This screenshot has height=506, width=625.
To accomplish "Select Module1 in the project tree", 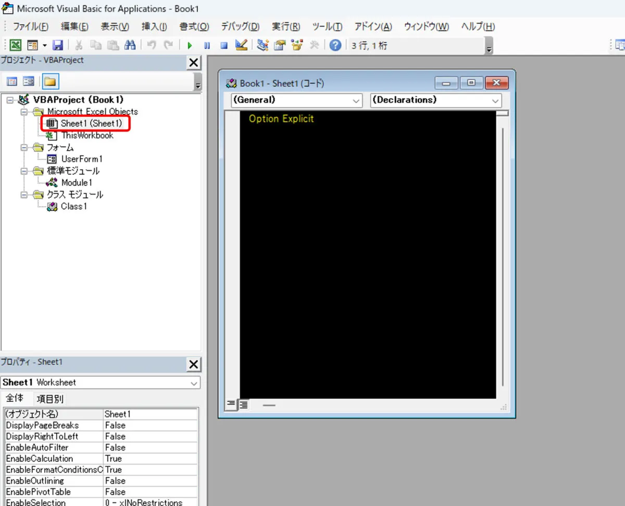I will coord(76,183).
